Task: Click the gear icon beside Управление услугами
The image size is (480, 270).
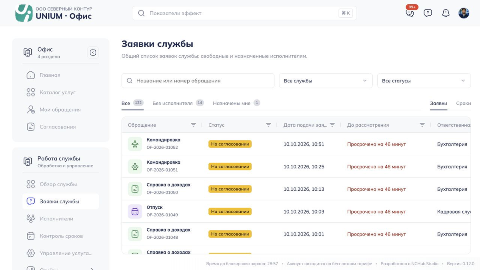Action: point(31,253)
